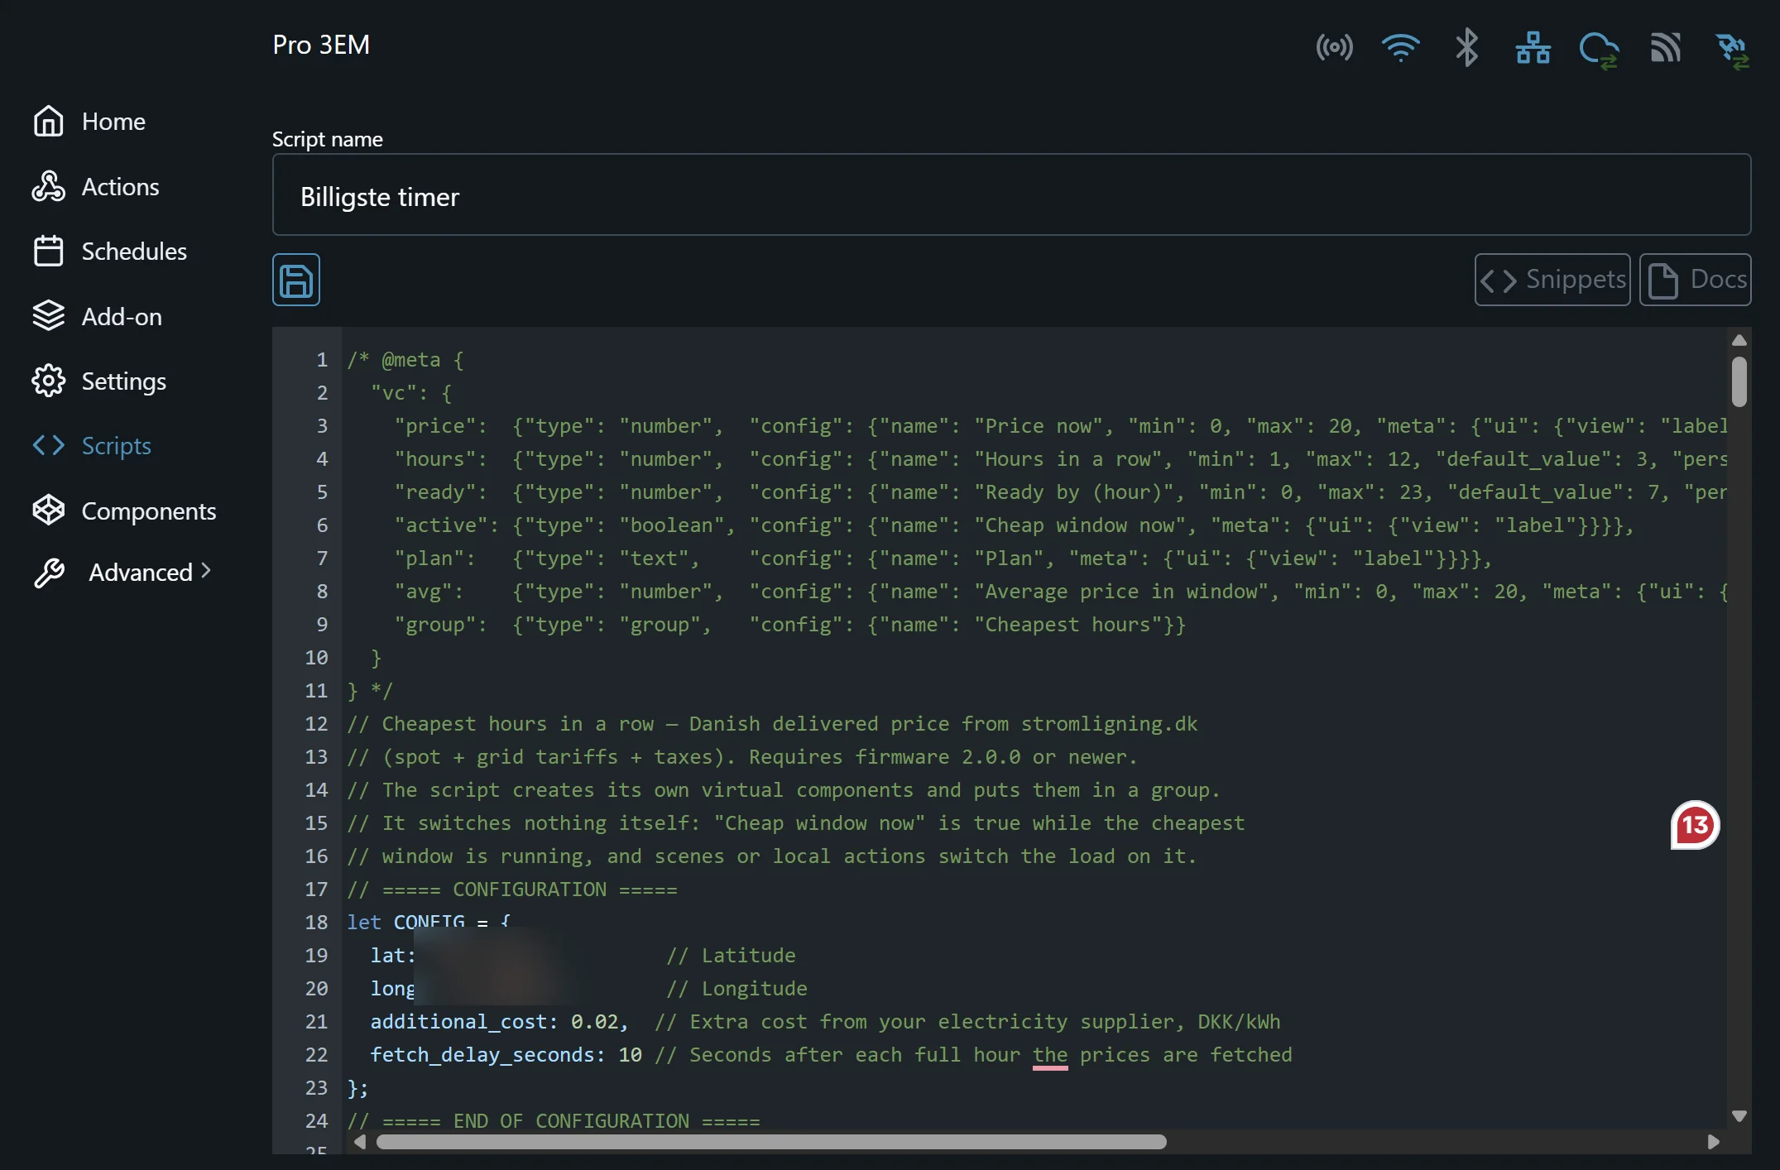Viewport: 1780px width, 1170px height.
Task: Click the RSS feed MQTT icon
Action: point(1665,47)
